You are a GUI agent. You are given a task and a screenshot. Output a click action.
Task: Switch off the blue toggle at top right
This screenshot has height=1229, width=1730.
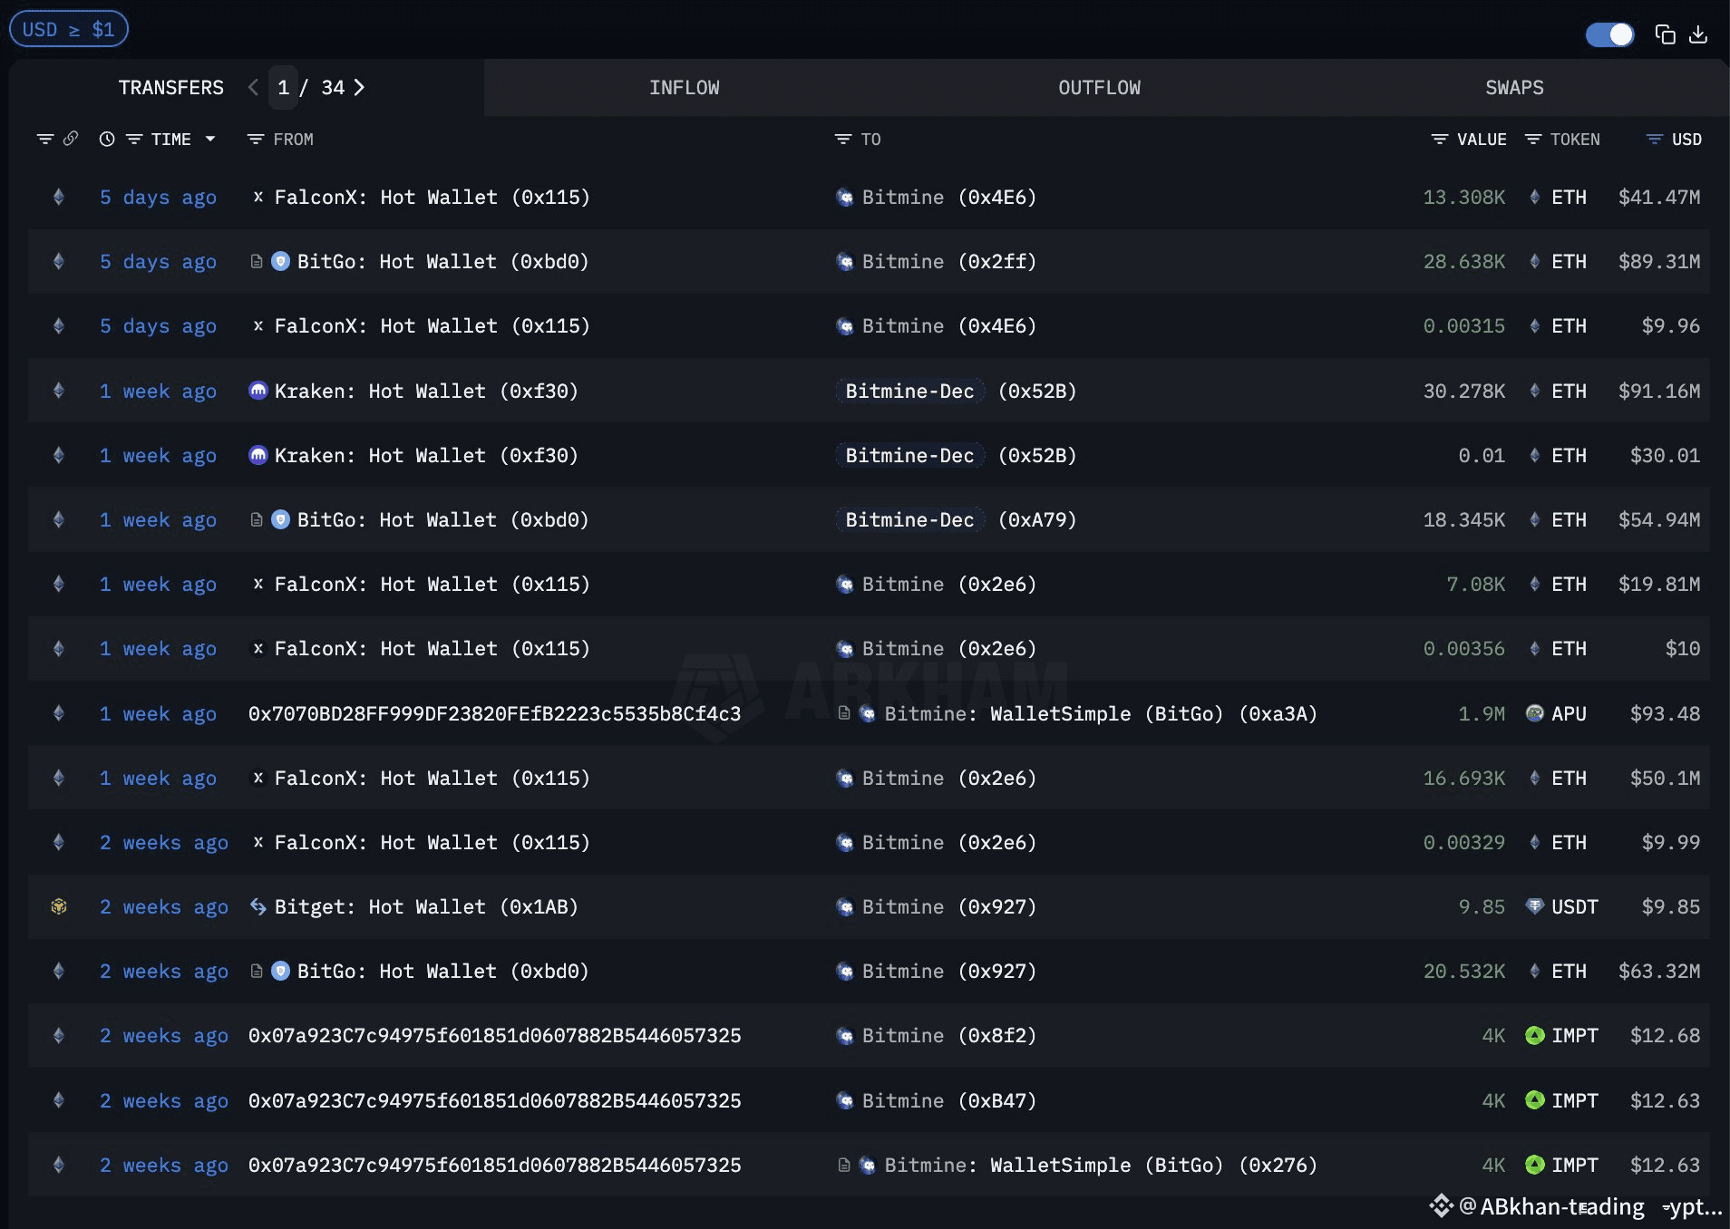pyautogui.click(x=1609, y=34)
